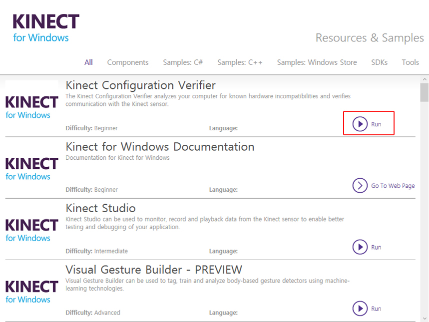Click the Configuration Verifier description text

click(x=208, y=100)
